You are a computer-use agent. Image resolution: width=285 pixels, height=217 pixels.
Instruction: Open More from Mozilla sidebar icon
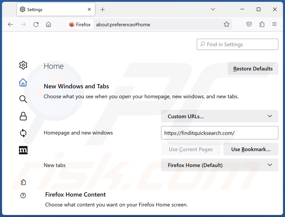(x=23, y=150)
